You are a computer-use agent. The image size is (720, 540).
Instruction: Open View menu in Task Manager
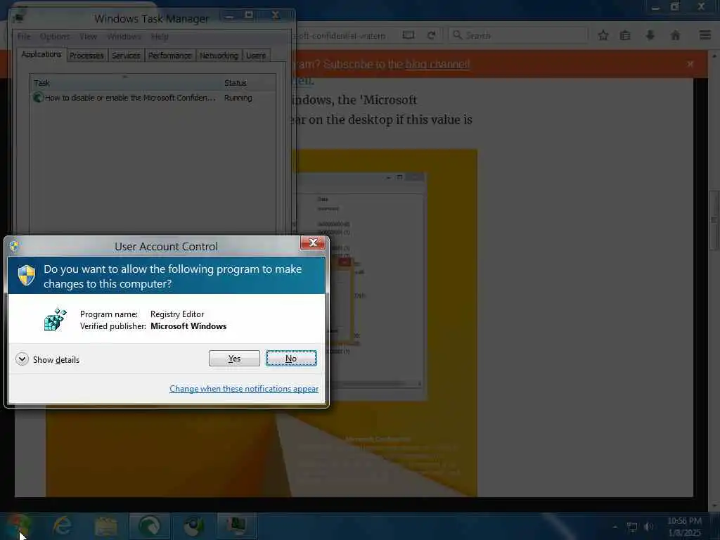pyautogui.click(x=88, y=37)
